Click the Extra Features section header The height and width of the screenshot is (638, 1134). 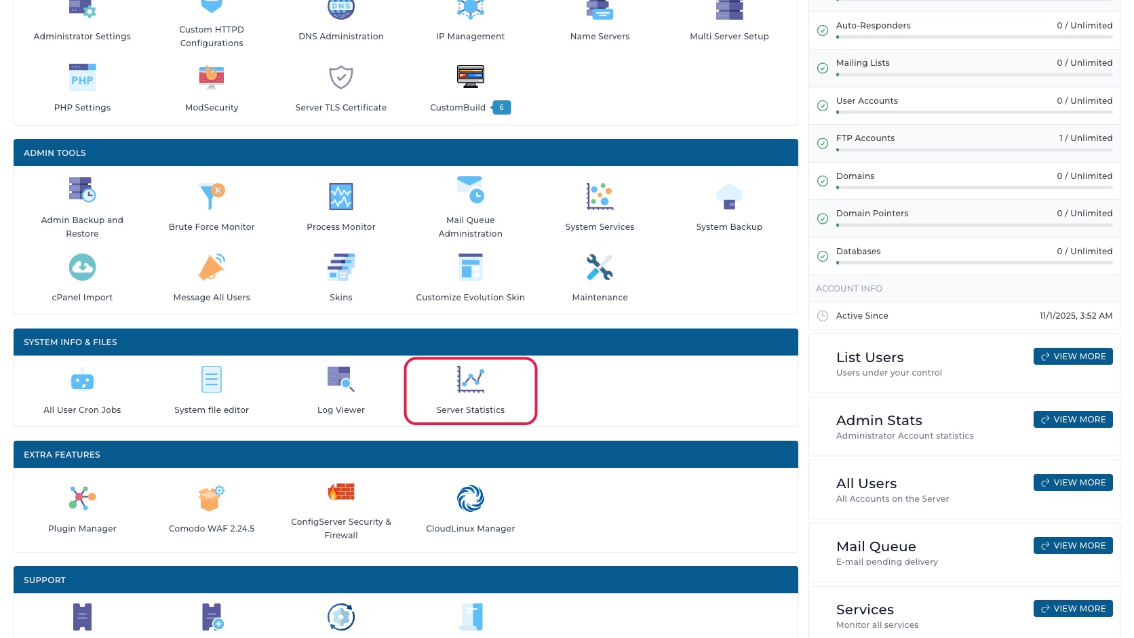pyautogui.click(x=406, y=454)
